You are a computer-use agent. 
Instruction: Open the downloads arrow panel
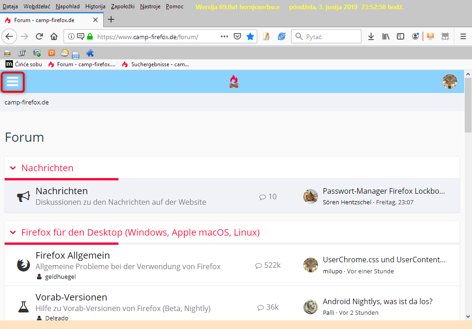(x=371, y=37)
